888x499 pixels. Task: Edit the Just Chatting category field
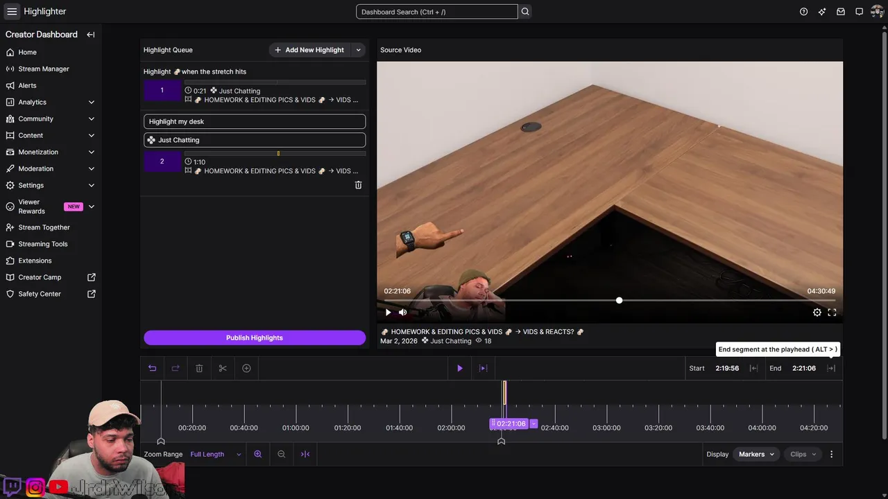pos(255,140)
